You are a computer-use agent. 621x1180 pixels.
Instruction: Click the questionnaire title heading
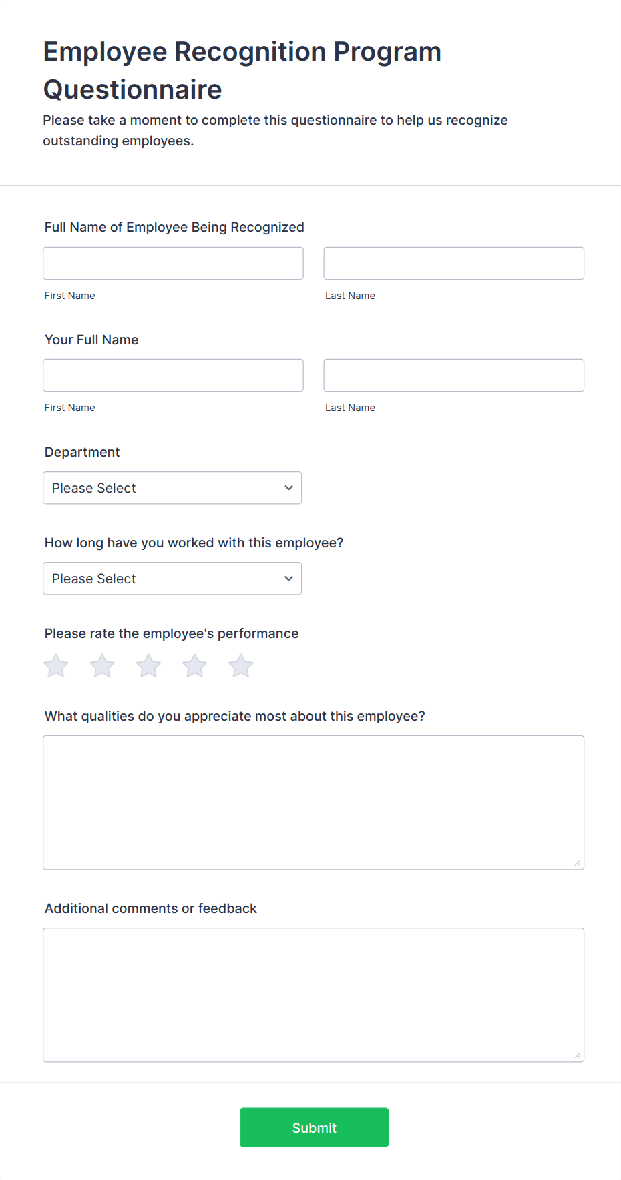click(242, 70)
